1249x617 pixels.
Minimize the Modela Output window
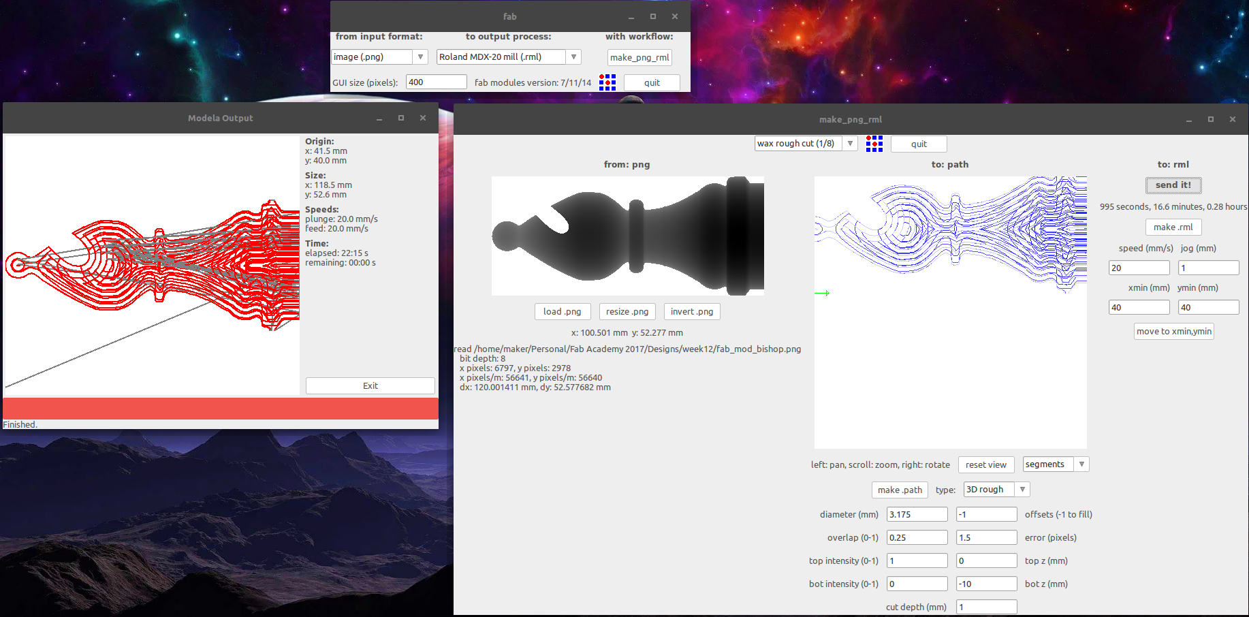click(x=379, y=118)
